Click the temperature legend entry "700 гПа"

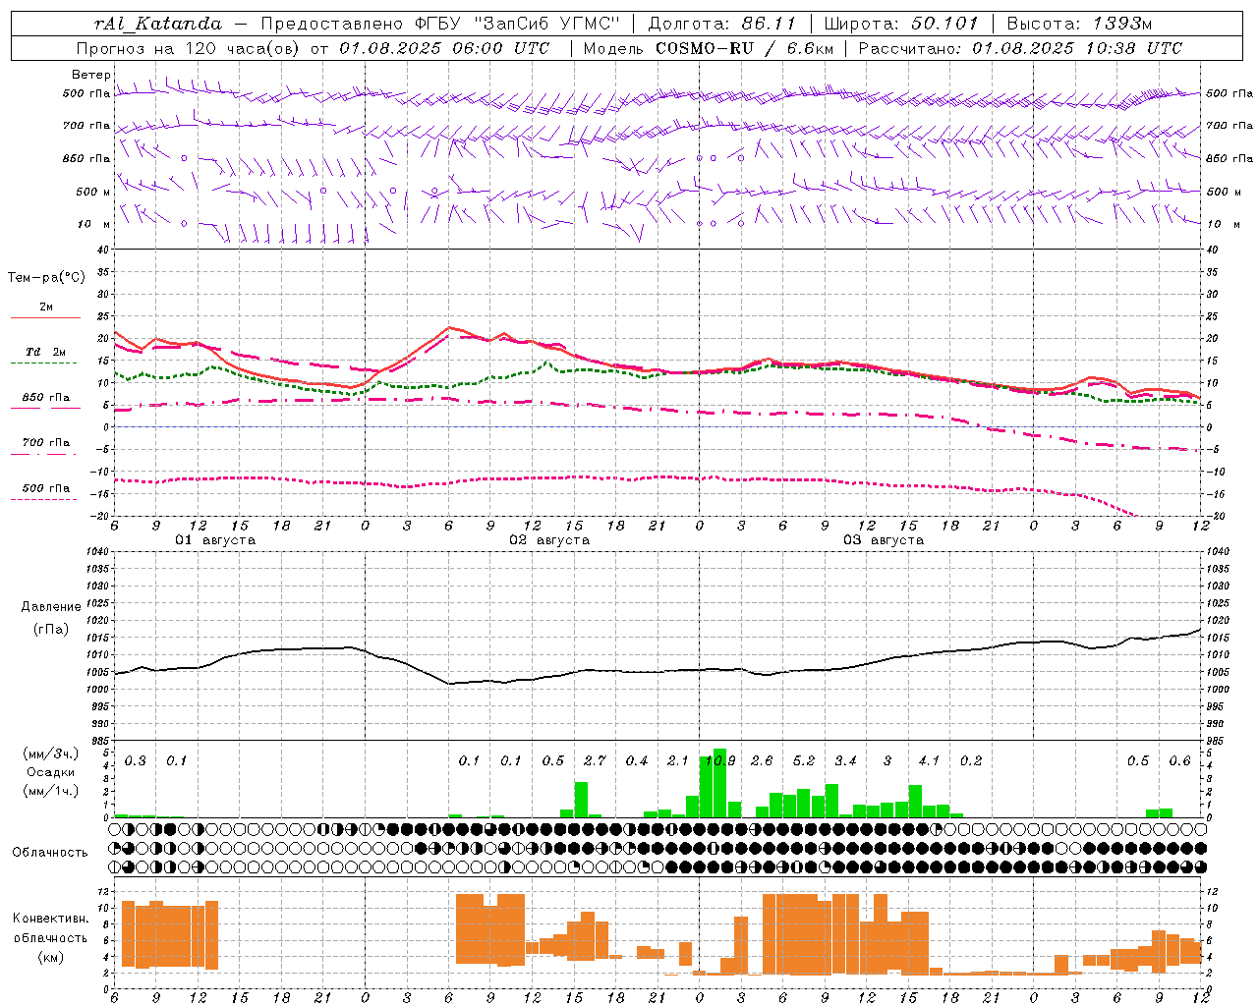(x=46, y=443)
